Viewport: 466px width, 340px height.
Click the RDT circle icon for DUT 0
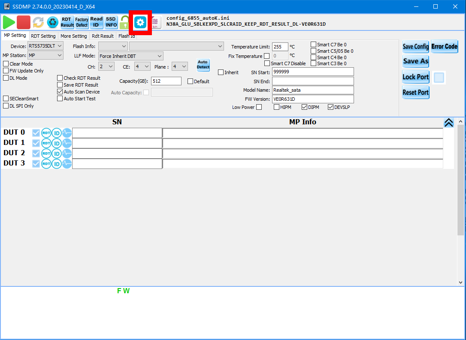point(46,133)
